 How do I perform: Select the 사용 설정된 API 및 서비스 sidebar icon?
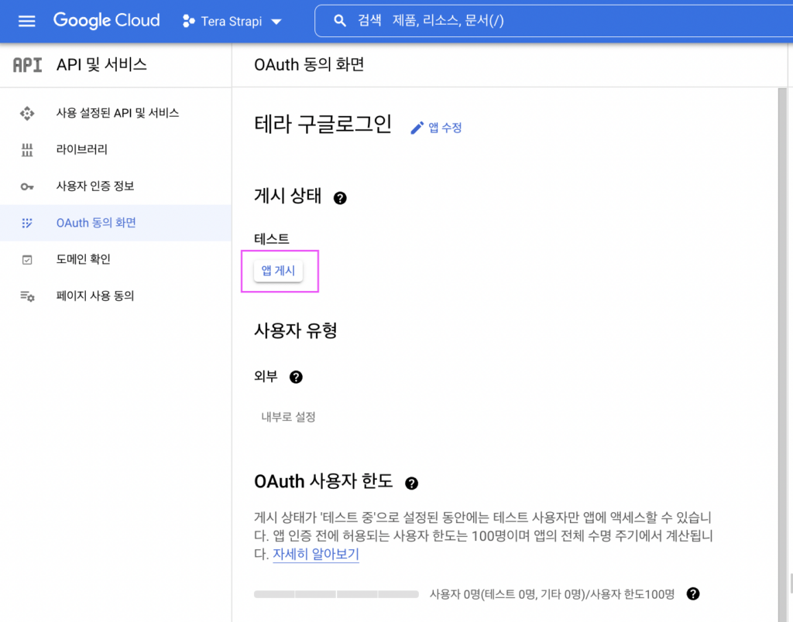(28, 112)
